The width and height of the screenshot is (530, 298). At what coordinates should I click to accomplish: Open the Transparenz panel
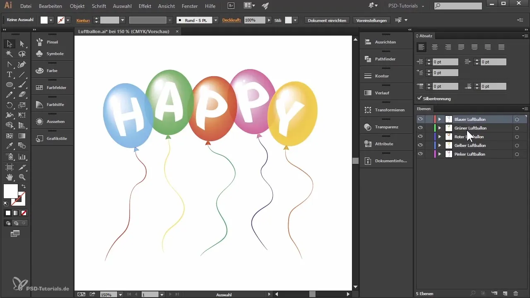[x=386, y=127]
